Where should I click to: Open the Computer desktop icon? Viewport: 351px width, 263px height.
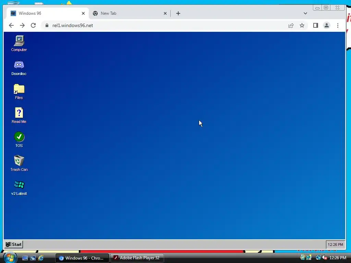tap(19, 43)
